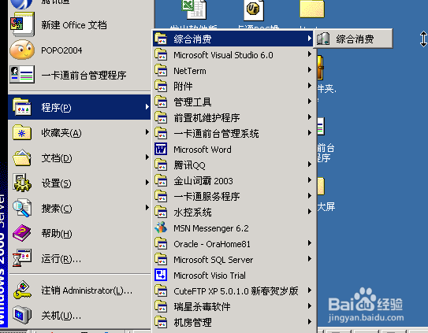Launch MSN Messenger 6.2
Image resolution: width=428 pixels, height=333 pixels.
coord(233,228)
